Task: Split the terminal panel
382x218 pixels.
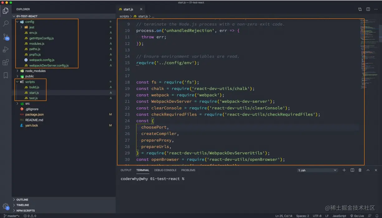Action: click(x=352, y=170)
